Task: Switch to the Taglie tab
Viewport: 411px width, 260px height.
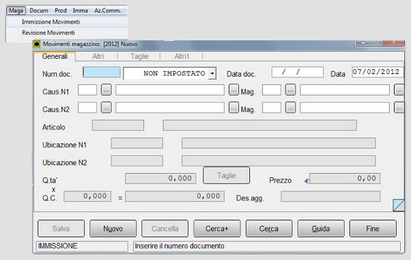Action: [x=140, y=56]
